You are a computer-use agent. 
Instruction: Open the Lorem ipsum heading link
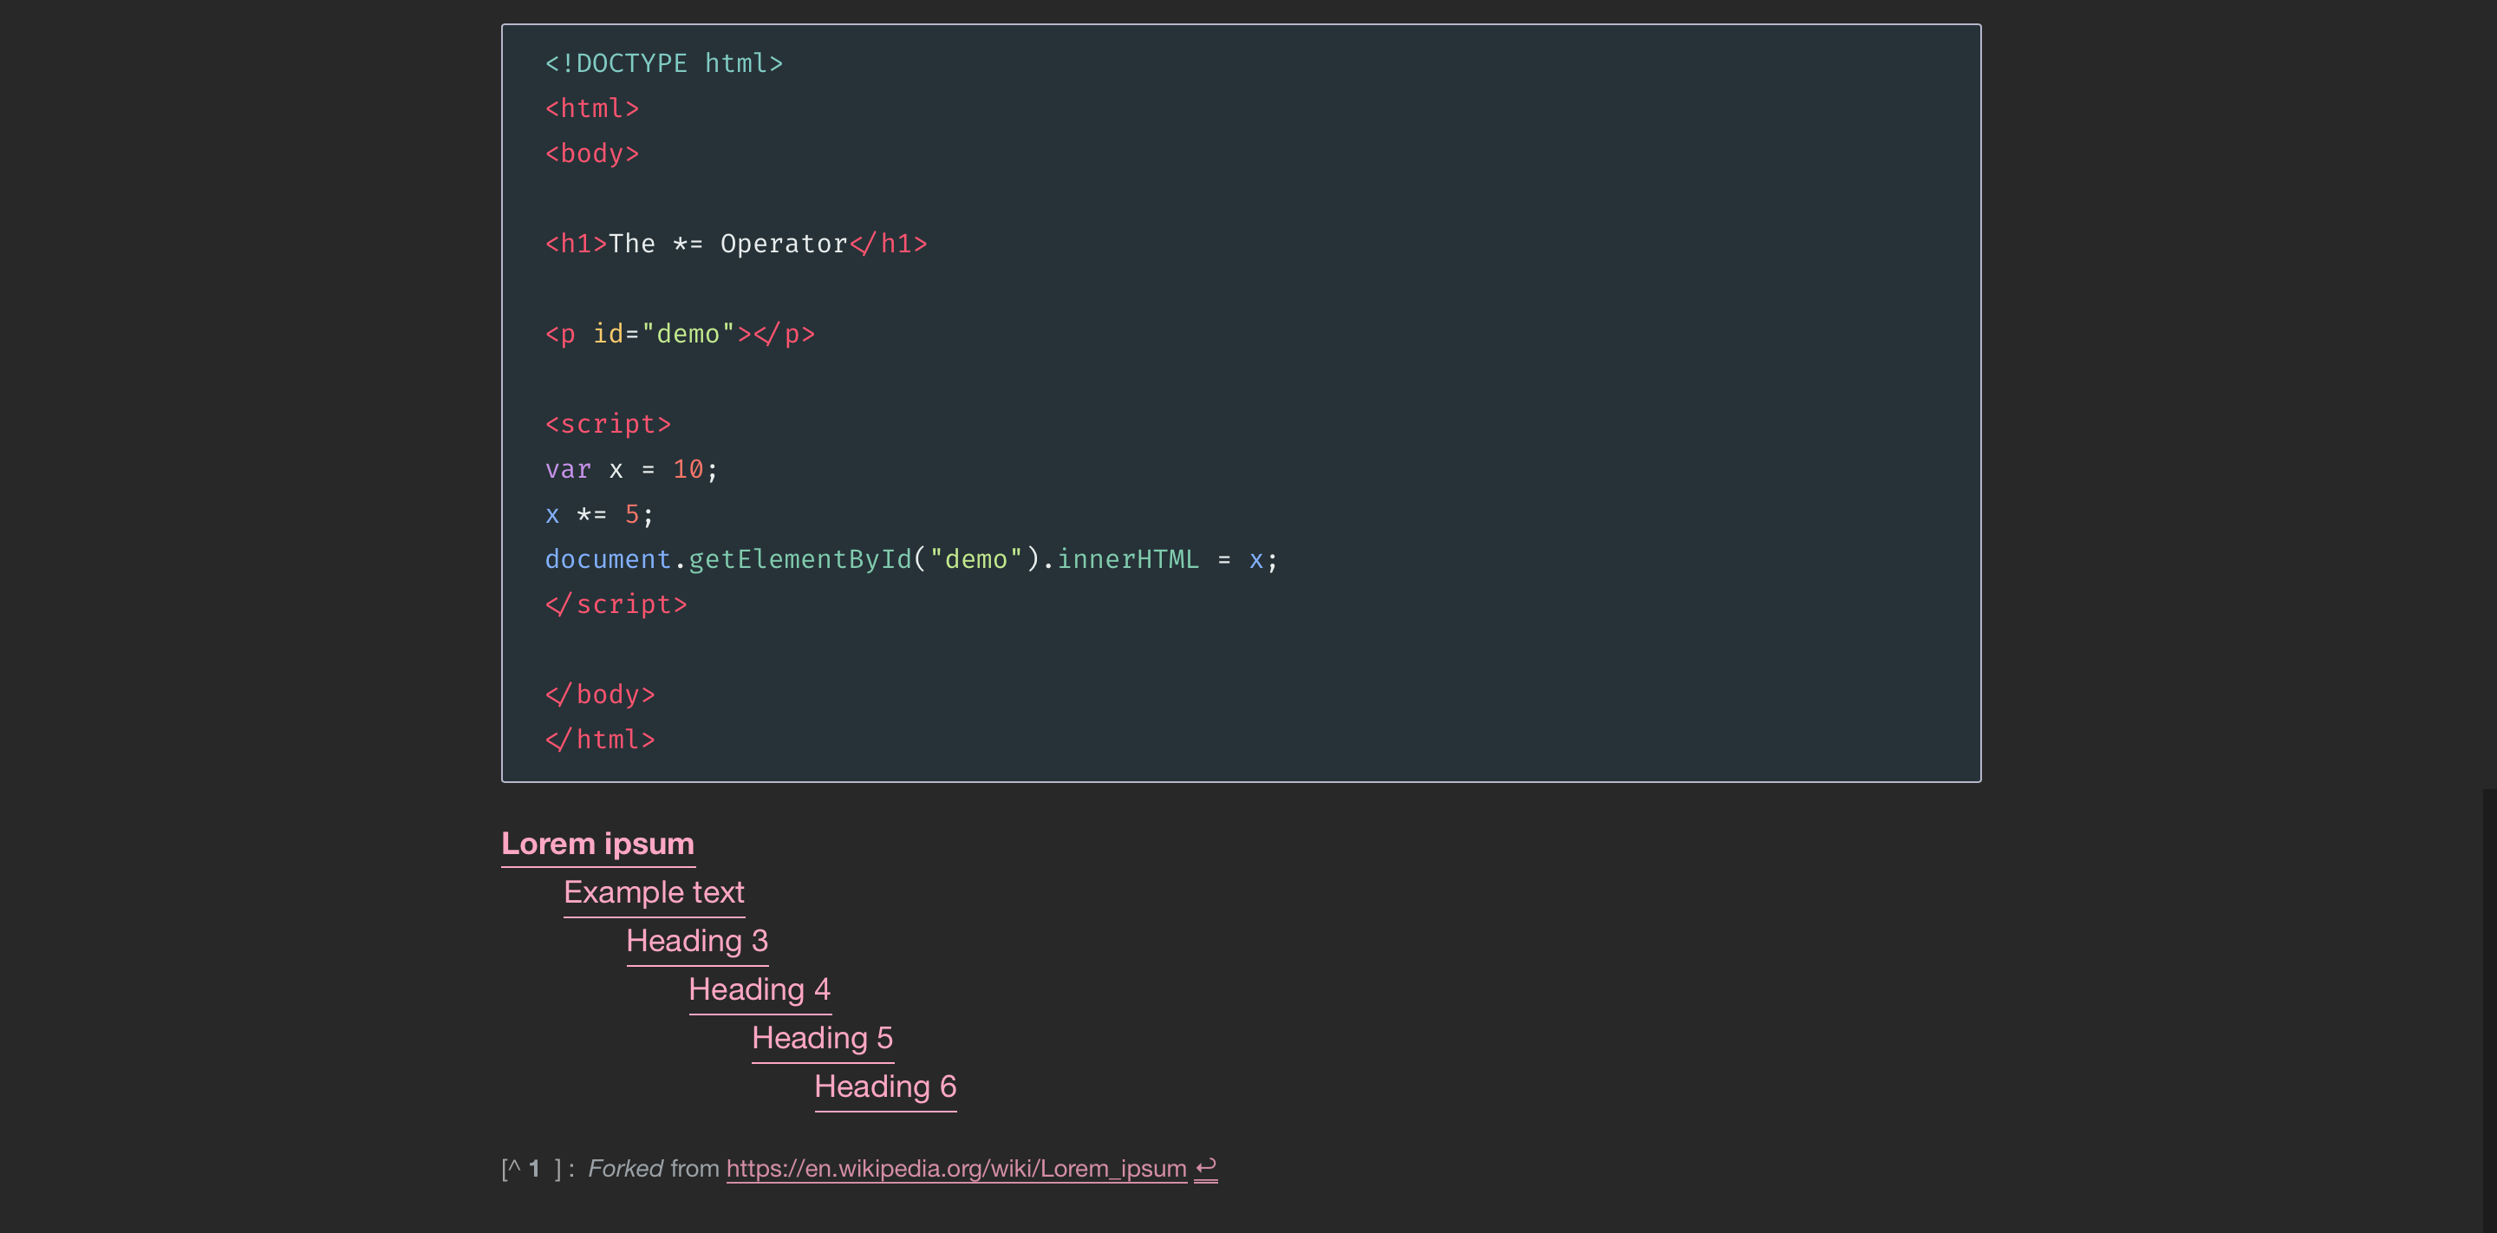(597, 844)
